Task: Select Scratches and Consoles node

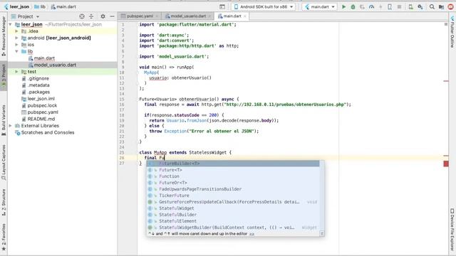Action: [x=48, y=132]
